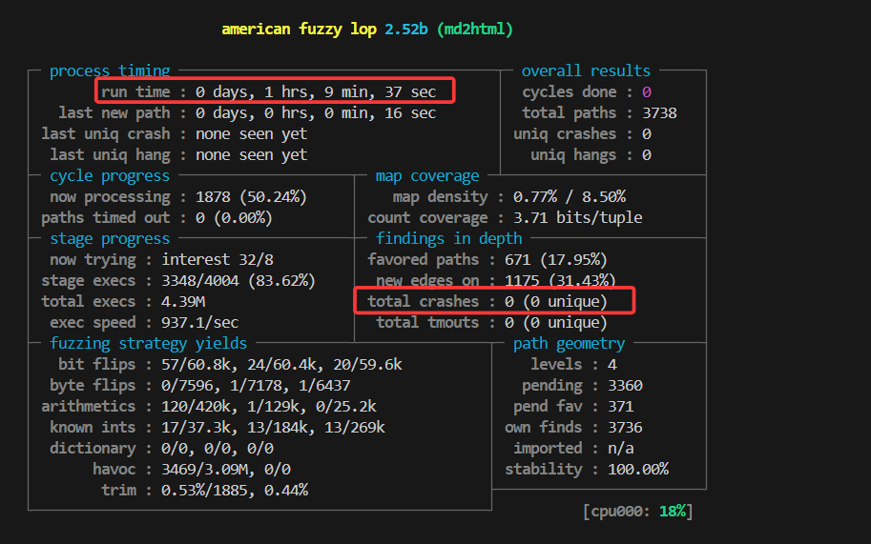Click the cycles done value 0
Viewport: 871px width, 544px height.
point(646,91)
